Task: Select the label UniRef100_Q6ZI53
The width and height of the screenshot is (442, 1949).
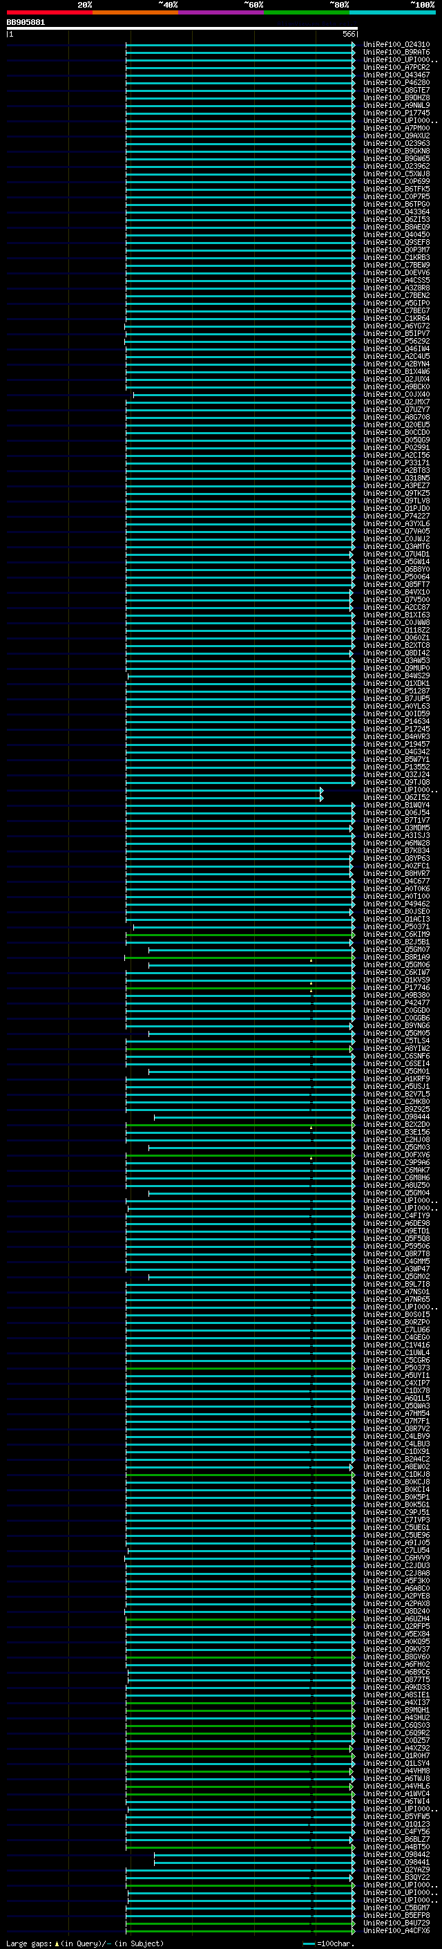Action: [x=396, y=219]
